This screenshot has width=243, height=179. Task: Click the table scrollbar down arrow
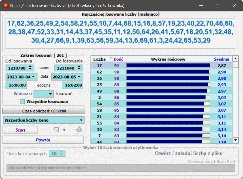236,140
